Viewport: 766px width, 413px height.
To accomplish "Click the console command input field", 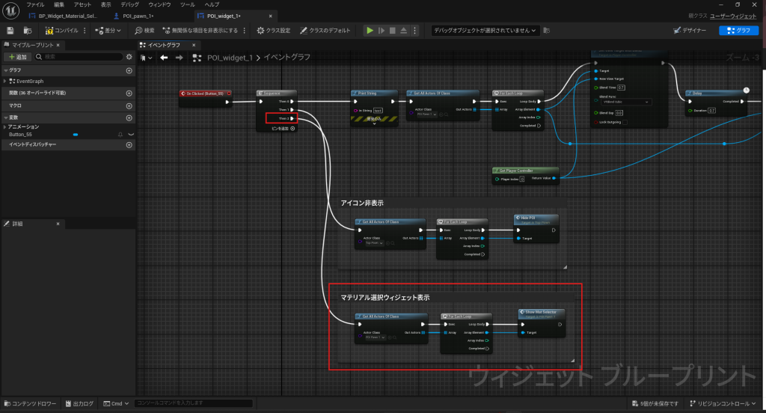I will point(194,404).
